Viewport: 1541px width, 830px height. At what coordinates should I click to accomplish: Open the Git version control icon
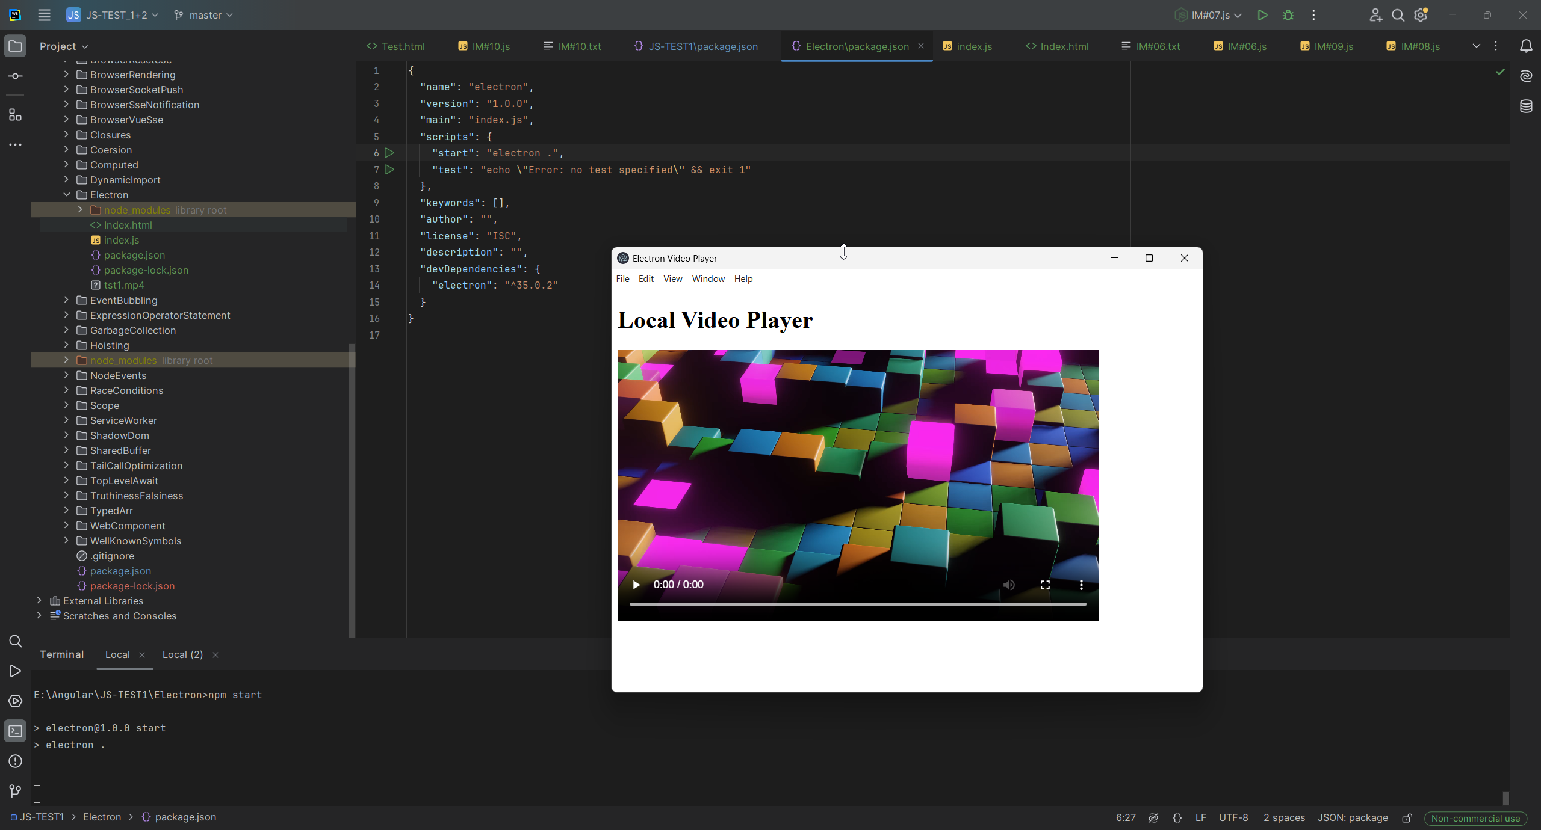click(x=16, y=791)
